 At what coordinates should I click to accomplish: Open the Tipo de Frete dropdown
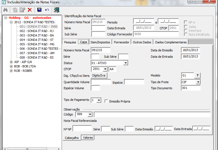click(x=198, y=82)
